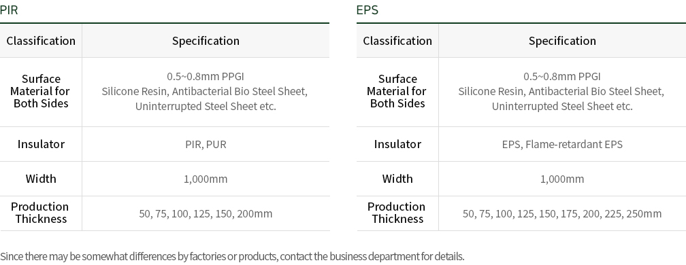Viewport: 686px width, 265px height.
Task: Click EPS Surface Material for Both Sides label
Action: [397, 91]
